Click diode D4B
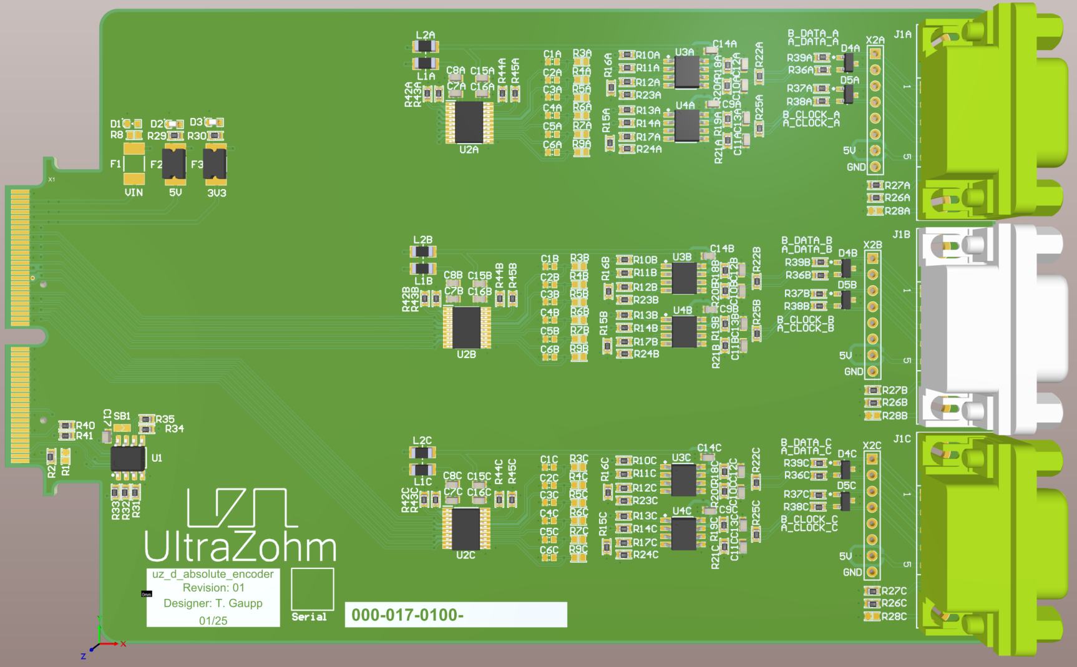The height and width of the screenshot is (667, 1077). [846, 268]
